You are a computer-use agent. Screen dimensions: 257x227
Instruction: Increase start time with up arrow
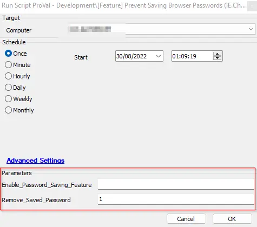tap(217, 54)
